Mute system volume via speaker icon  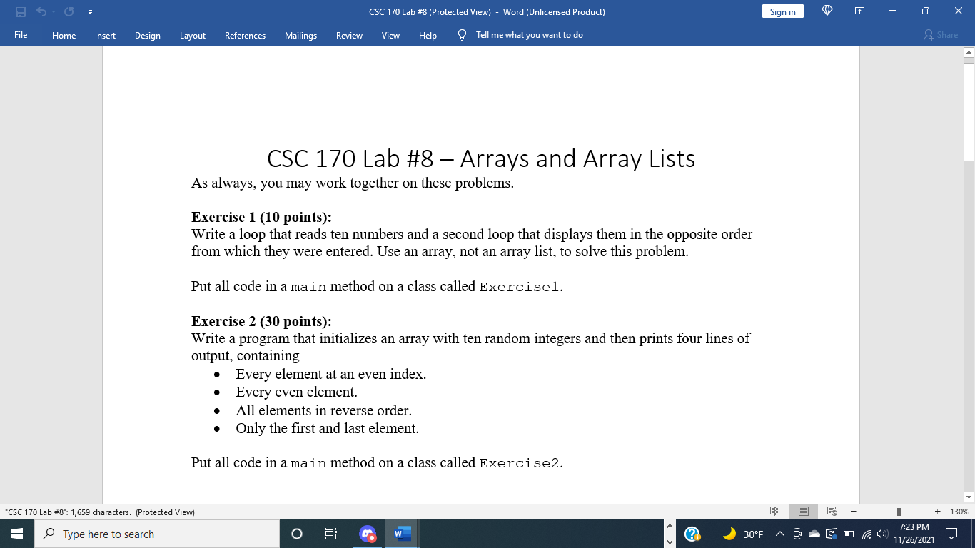point(881,534)
